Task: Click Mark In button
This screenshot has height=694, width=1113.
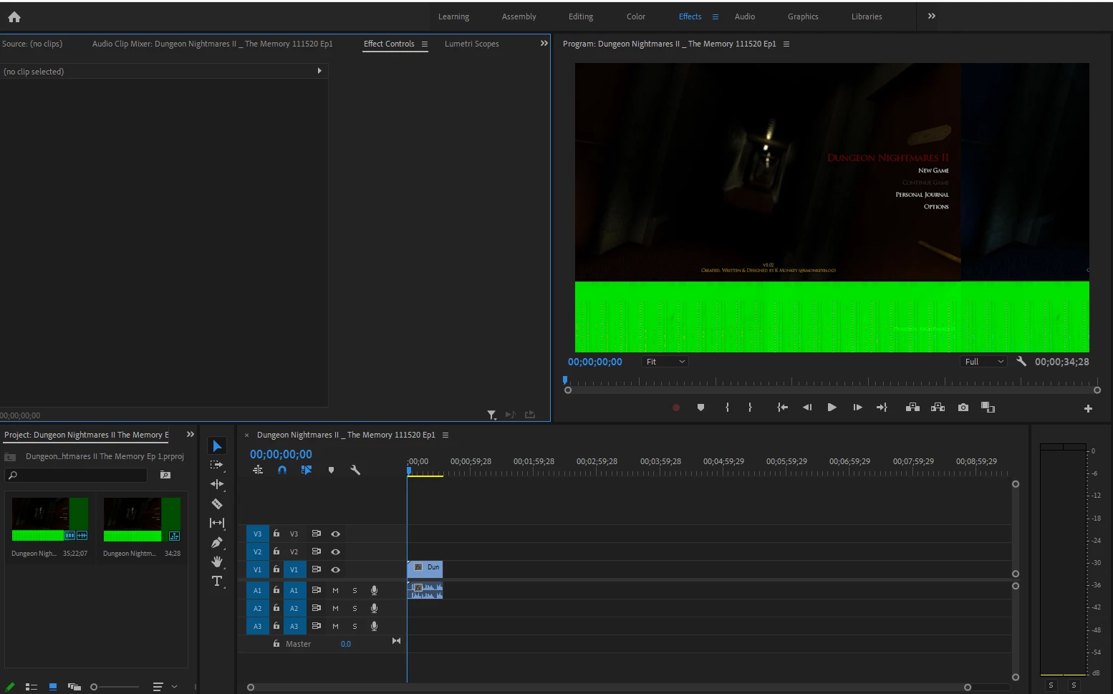Action: (x=727, y=408)
